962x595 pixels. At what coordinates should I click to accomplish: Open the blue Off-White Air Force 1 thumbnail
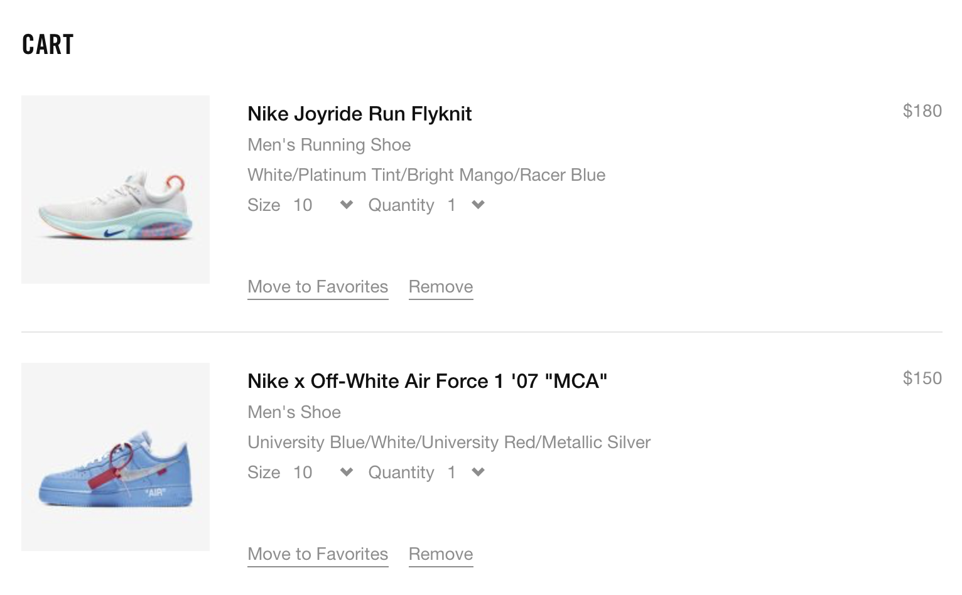[x=116, y=457]
